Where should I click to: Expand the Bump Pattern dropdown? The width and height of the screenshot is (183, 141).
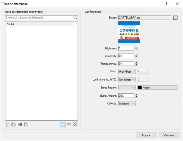coord(127,88)
